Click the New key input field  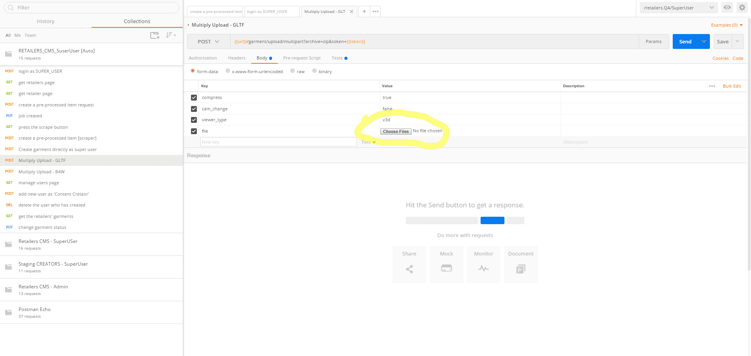(x=278, y=142)
